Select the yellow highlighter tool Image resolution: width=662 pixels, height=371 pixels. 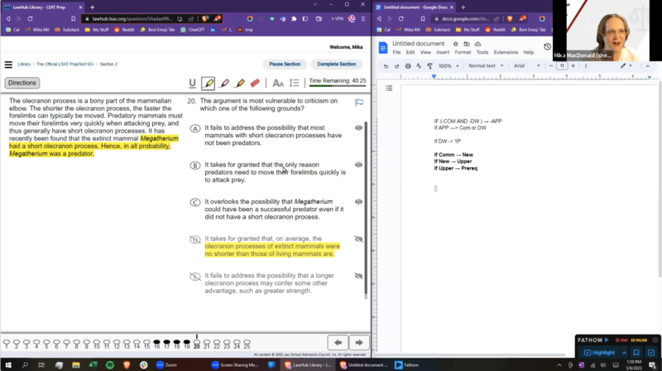coord(209,83)
